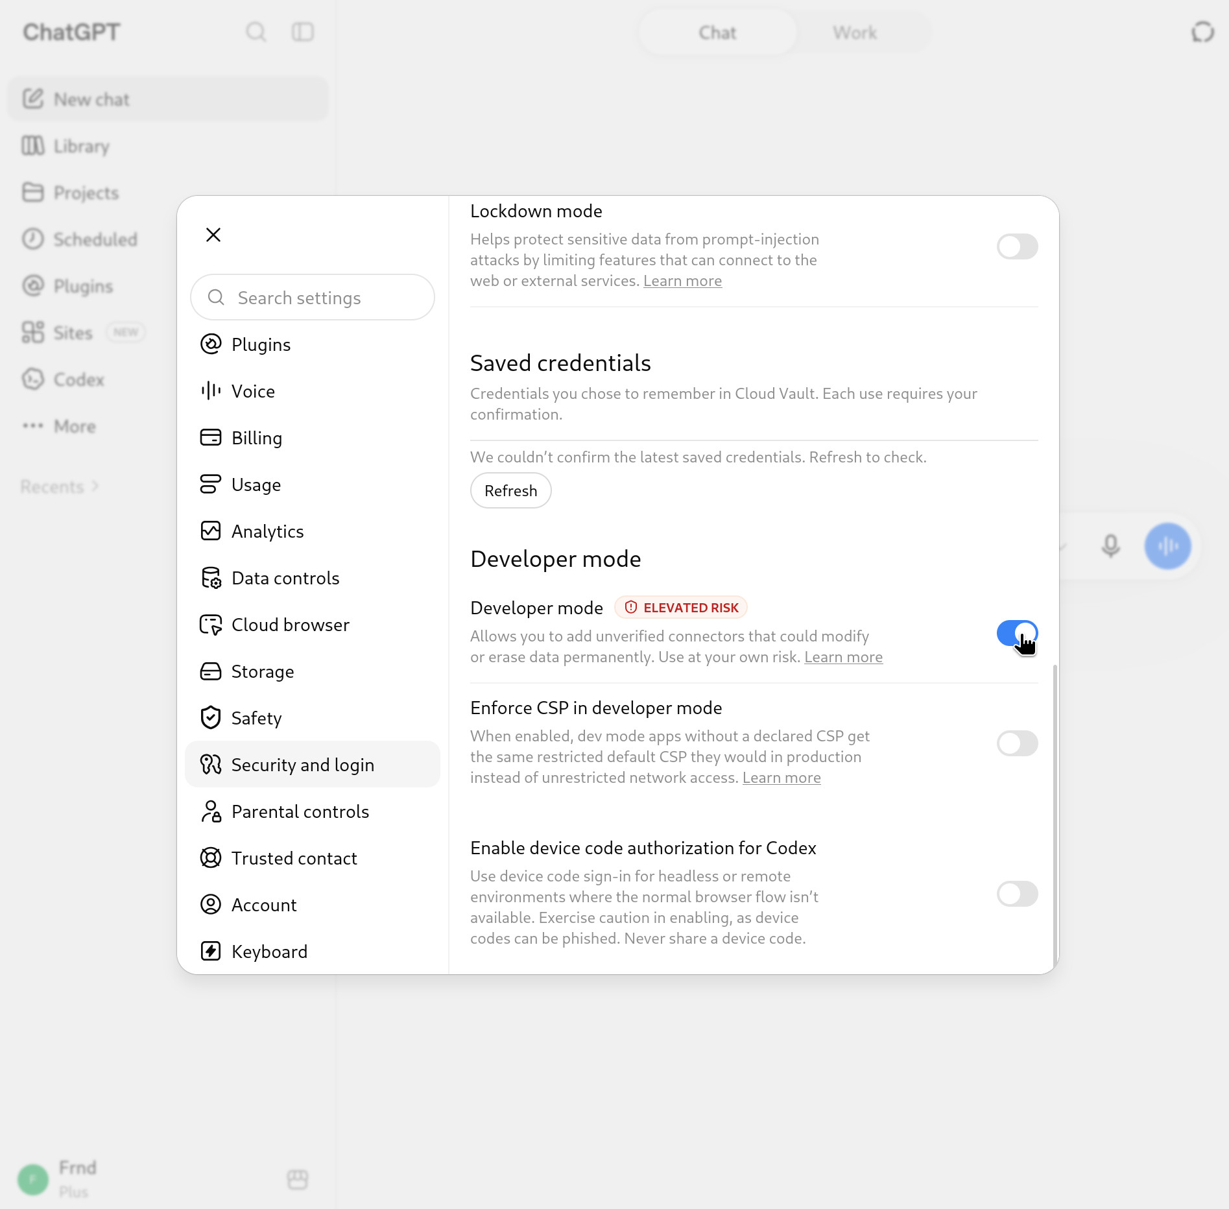Click the microphone dictation icon
The width and height of the screenshot is (1229, 1209).
coord(1111,546)
